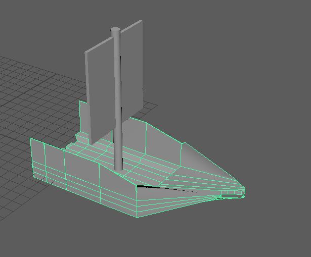Viewport: 311px width, 257px height.
Task: Click the bottom front hull corner vertex
Action: [138, 217]
